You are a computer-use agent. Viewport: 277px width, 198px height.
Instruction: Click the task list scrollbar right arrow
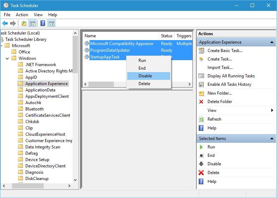(x=190, y=84)
